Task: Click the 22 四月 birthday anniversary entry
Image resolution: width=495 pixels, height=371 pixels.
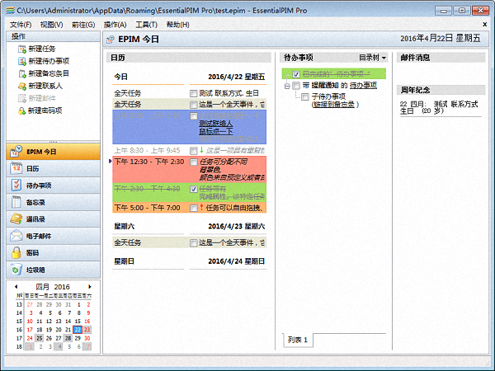Action: tap(439, 107)
